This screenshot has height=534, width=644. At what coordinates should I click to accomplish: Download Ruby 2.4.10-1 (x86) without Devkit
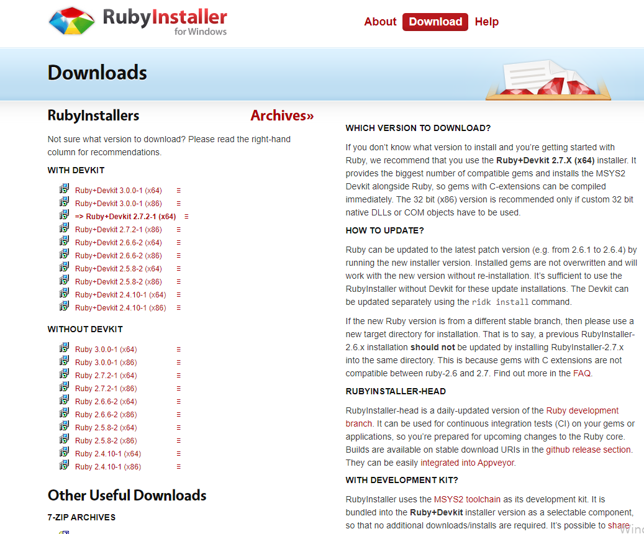click(x=108, y=467)
